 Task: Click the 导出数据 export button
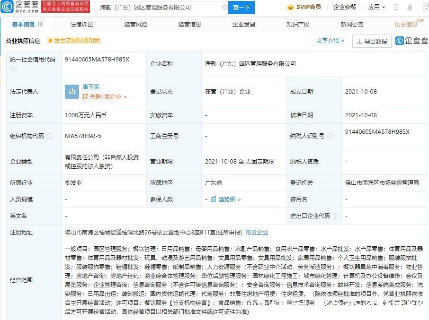(372, 41)
